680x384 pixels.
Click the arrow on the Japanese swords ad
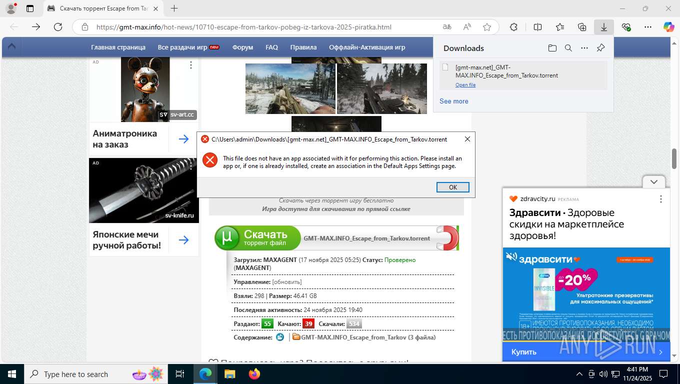click(183, 240)
